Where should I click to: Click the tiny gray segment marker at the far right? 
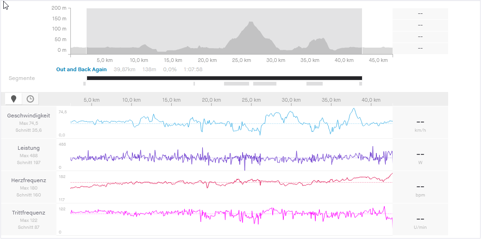click(361, 84)
